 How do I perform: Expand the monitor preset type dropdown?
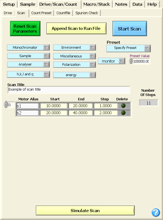pos(111,61)
